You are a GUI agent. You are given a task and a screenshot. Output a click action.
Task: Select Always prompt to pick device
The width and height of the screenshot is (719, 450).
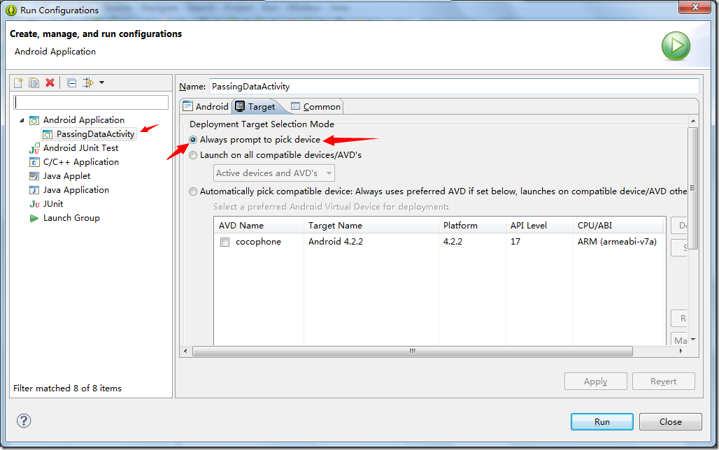193,140
